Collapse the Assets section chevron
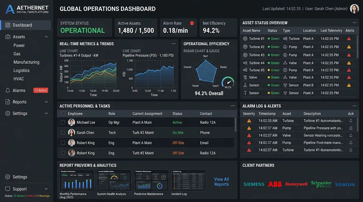 tap(46, 37)
